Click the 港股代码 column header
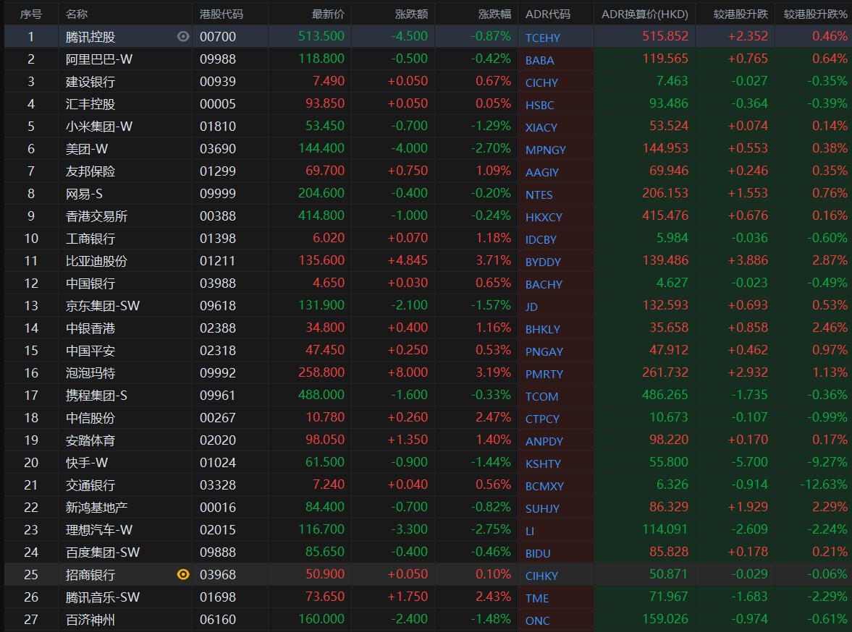The width and height of the screenshot is (852, 632). (222, 14)
